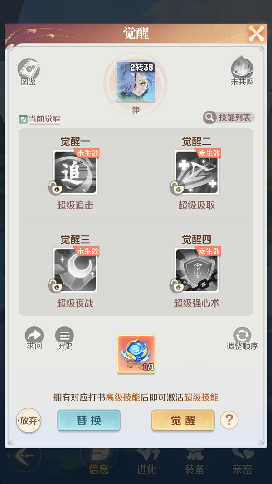Click the yellow 觉醒 awaken button

(183, 420)
